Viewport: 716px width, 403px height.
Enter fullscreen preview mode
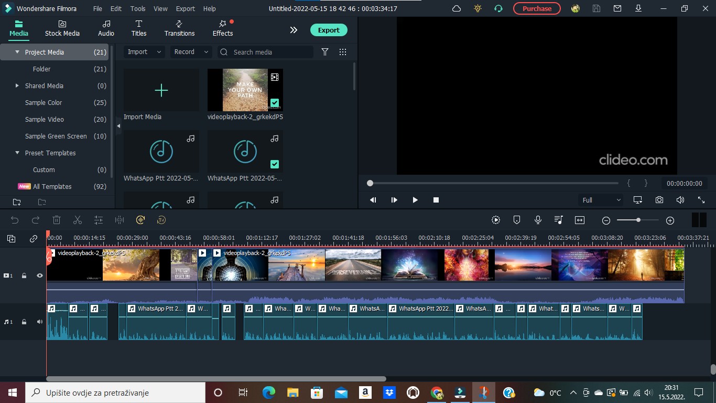pos(701,200)
